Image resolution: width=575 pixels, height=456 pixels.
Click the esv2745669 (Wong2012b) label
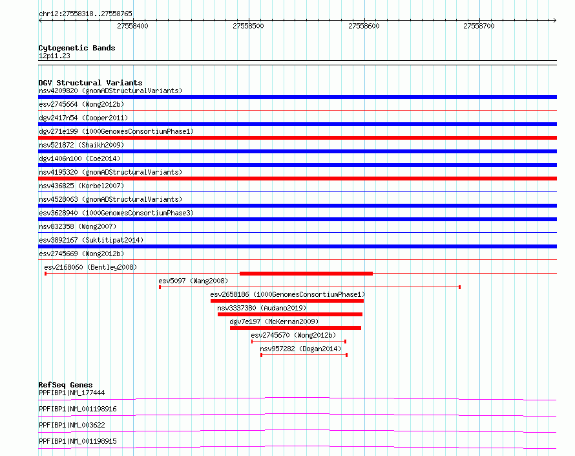click(x=81, y=254)
